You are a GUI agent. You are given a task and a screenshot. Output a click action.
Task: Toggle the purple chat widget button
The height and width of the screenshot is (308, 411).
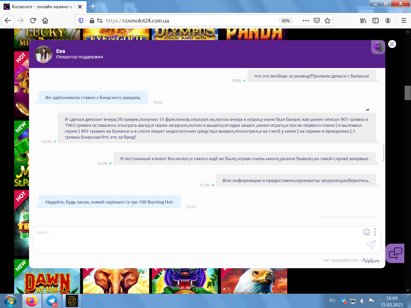click(x=395, y=253)
